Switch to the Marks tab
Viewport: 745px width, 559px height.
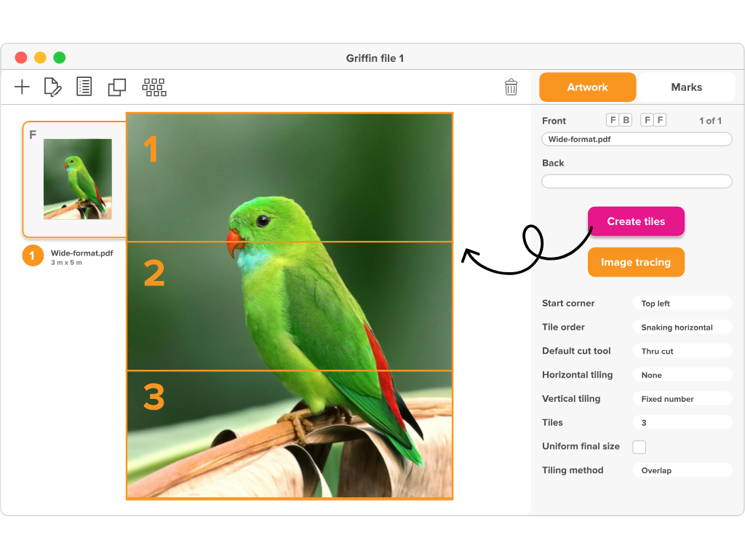pos(686,87)
